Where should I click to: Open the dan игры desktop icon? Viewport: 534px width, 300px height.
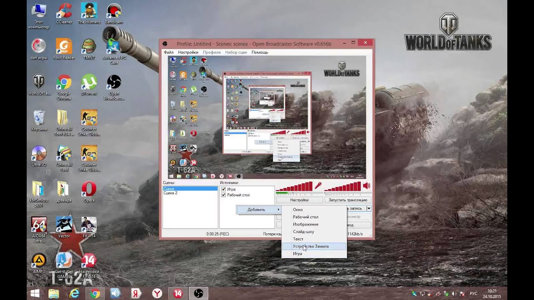(39, 49)
